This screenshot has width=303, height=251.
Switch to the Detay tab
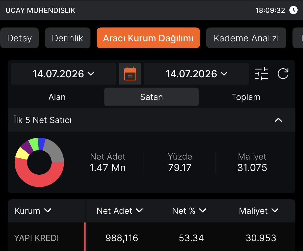[x=20, y=38]
